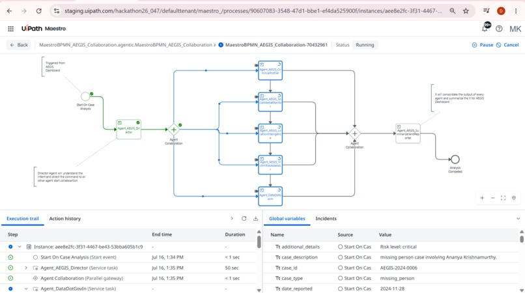Click the Running status badge
525x293 pixels.
click(x=365, y=45)
